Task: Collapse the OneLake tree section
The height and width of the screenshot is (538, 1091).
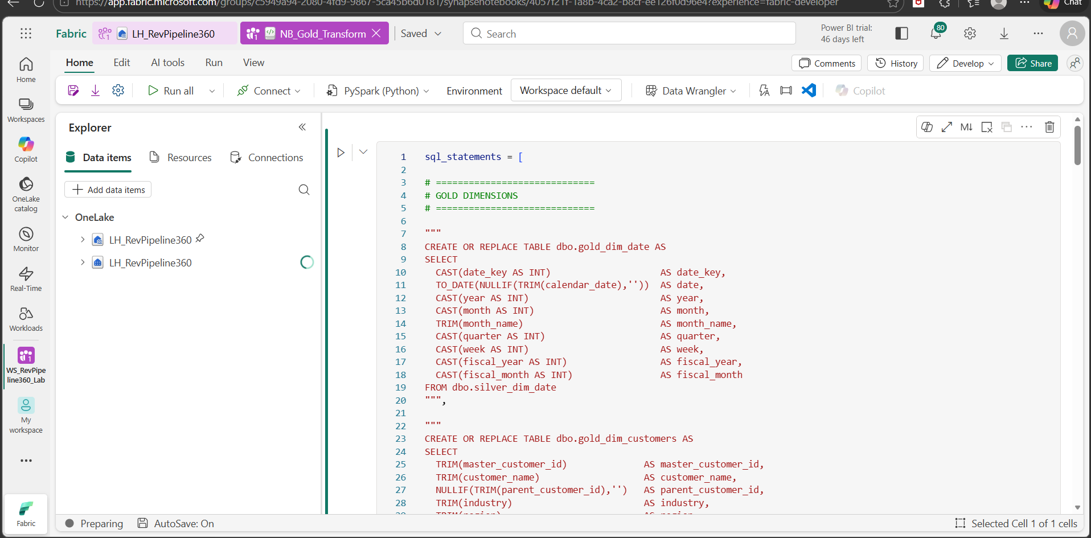Action: coord(65,217)
